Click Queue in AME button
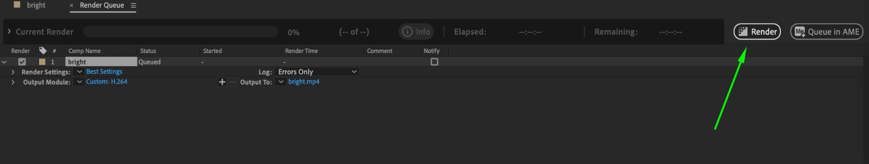Viewport: 869px width, 164px height. (826, 32)
